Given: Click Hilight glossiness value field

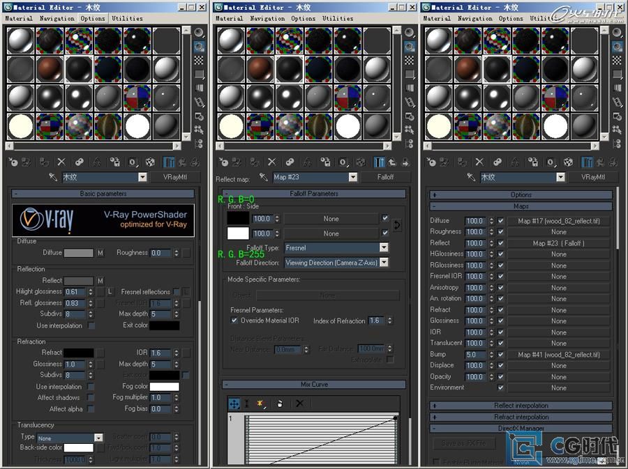Looking at the screenshot, I should [75, 292].
